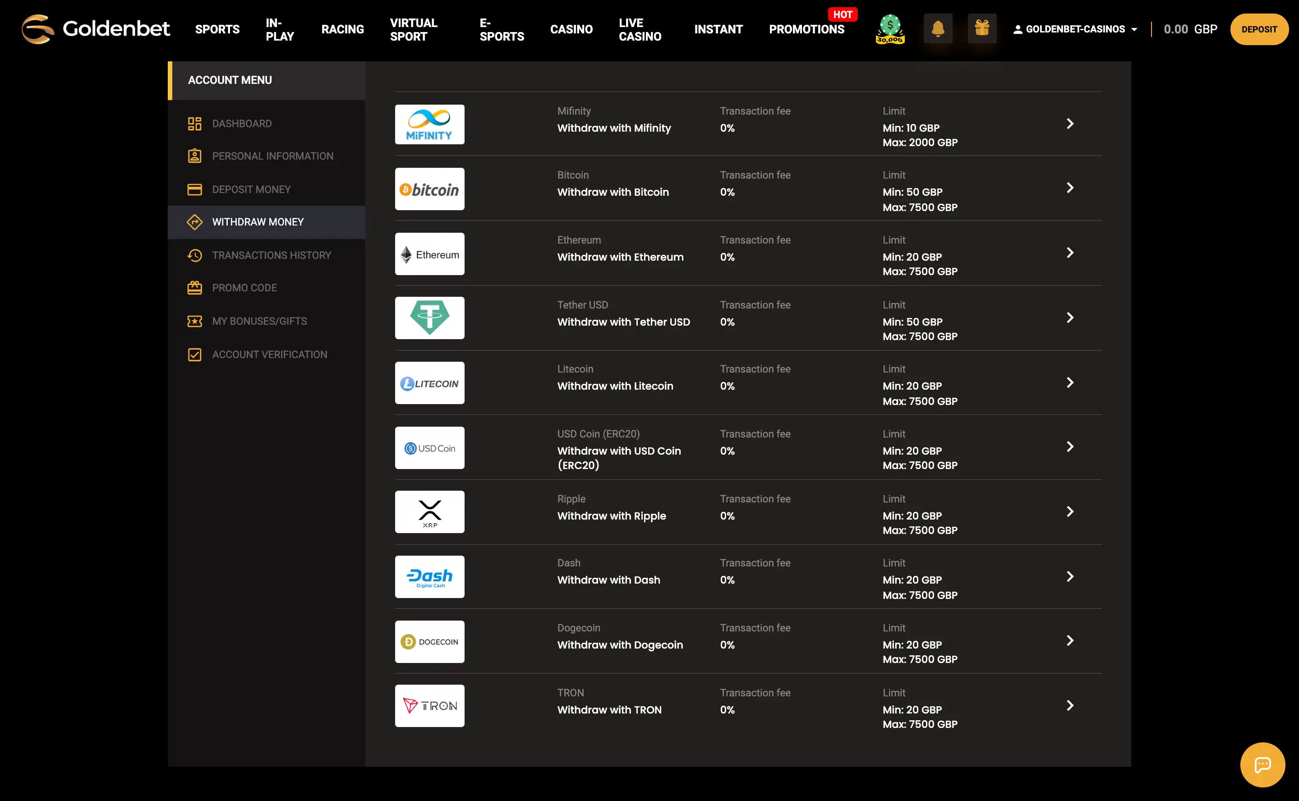The image size is (1299, 801).
Task: Open the RACING menu item
Action: pos(342,29)
